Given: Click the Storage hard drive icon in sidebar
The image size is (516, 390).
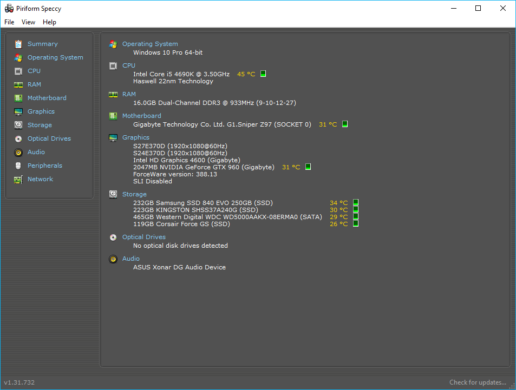Looking at the screenshot, I should [x=18, y=125].
